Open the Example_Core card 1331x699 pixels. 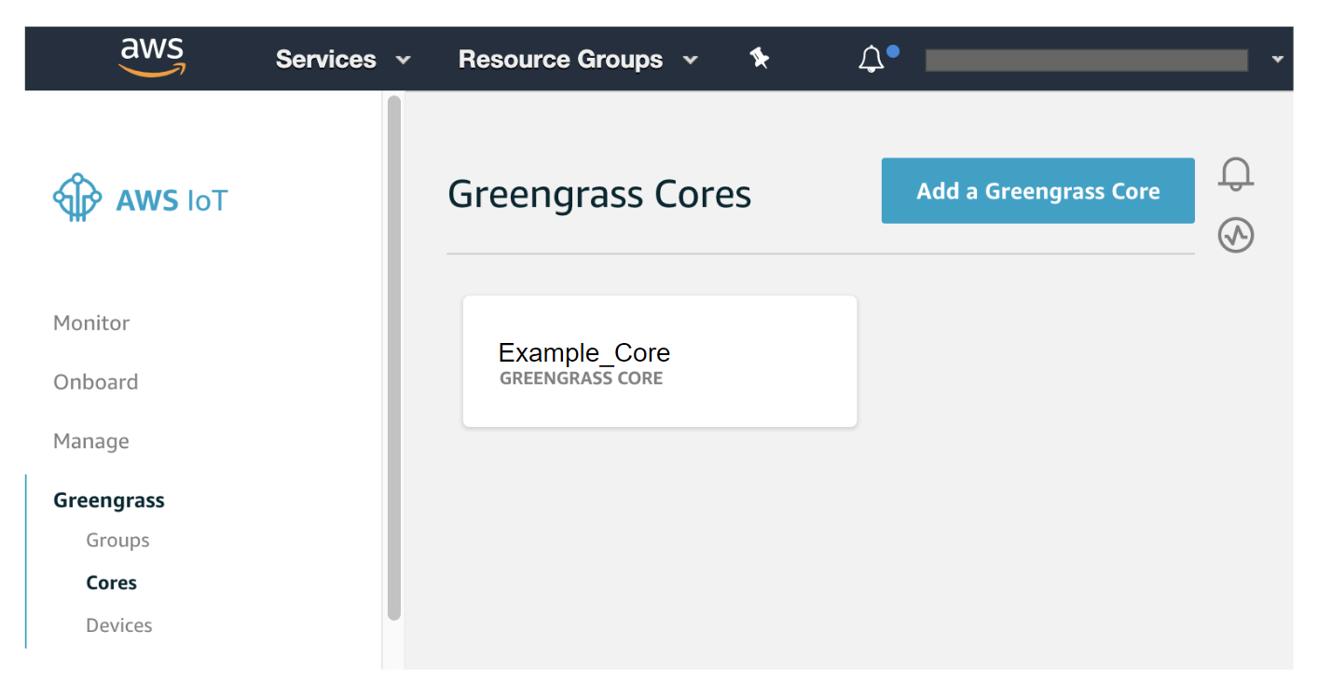660,362
